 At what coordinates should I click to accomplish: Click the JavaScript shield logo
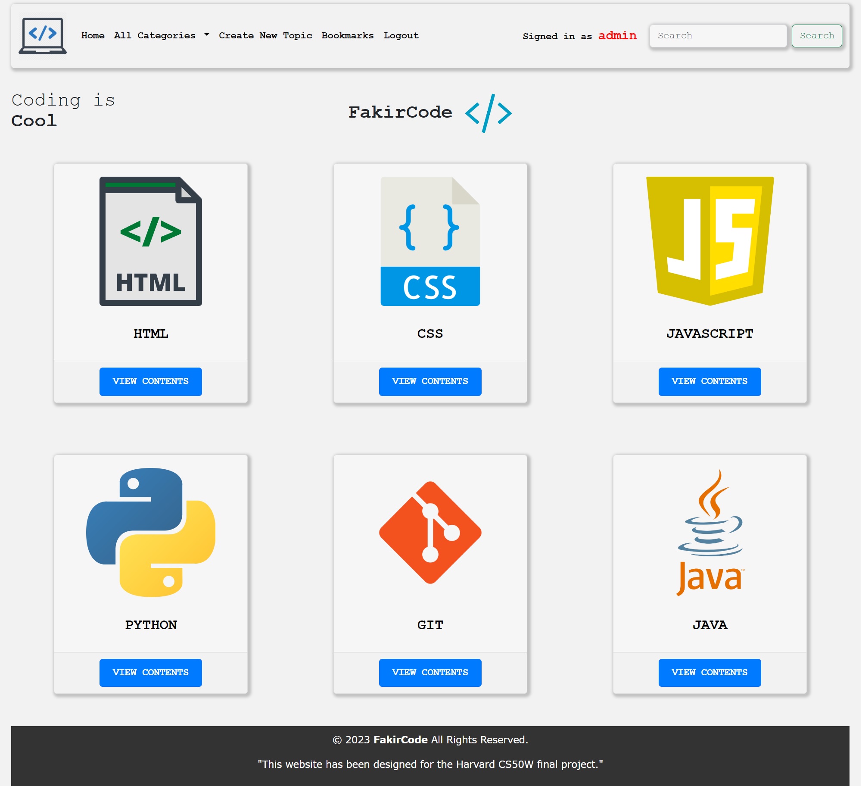(x=709, y=241)
